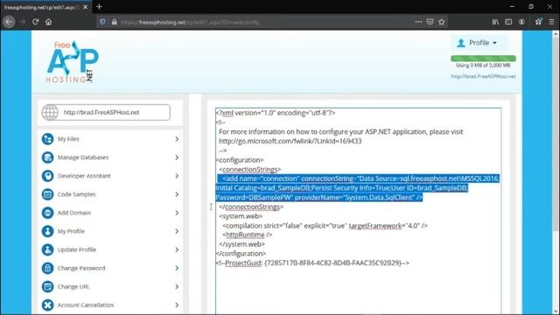560x315 pixels.
Task: Open a new browser tab
Action: pos(99,7)
